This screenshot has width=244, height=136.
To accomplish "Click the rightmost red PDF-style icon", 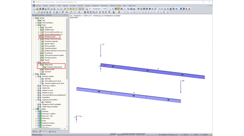I will [x=189, y=9].
